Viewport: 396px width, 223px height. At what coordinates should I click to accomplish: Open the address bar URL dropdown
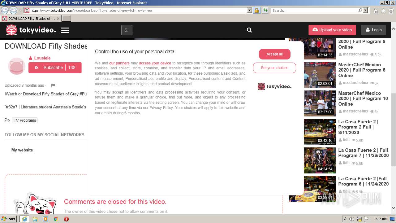click(250, 10)
